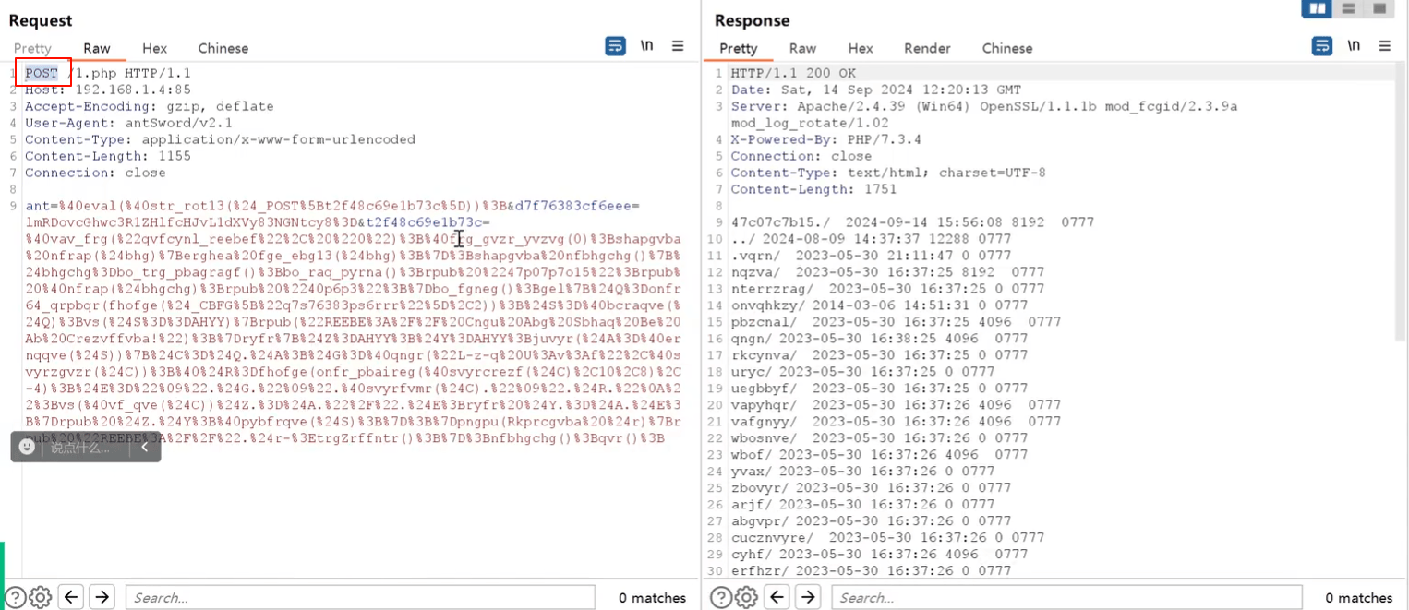This screenshot has height=610, width=1409.
Task: Select the side-by-side split layout icon
Action: (x=1317, y=8)
